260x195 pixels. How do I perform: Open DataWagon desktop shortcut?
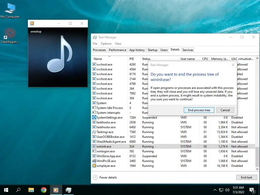coord(10,36)
